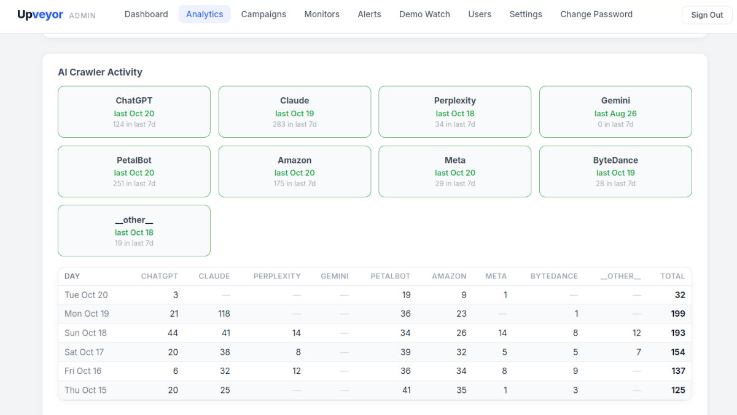Viewport: 737px width, 415px height.
Task: Select the Fri Oct 16 row label
Action: point(83,371)
